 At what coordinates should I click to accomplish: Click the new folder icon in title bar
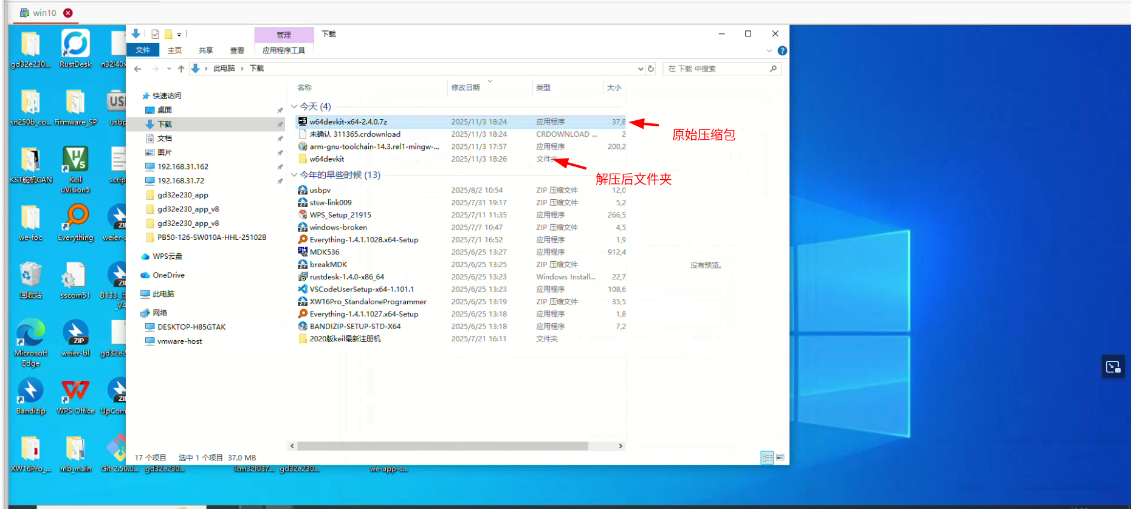click(x=168, y=34)
